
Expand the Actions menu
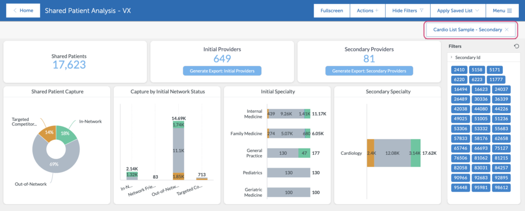point(367,10)
